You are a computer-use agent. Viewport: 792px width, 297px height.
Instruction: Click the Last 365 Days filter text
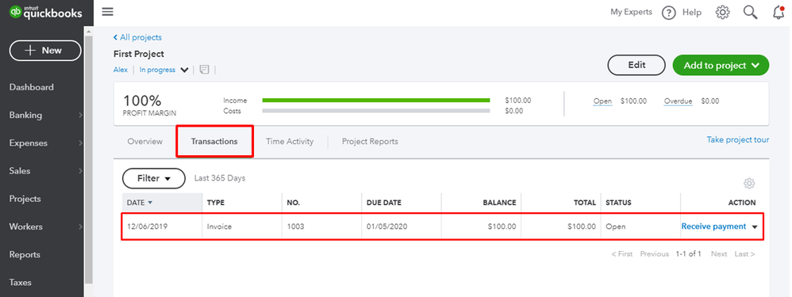[220, 178]
